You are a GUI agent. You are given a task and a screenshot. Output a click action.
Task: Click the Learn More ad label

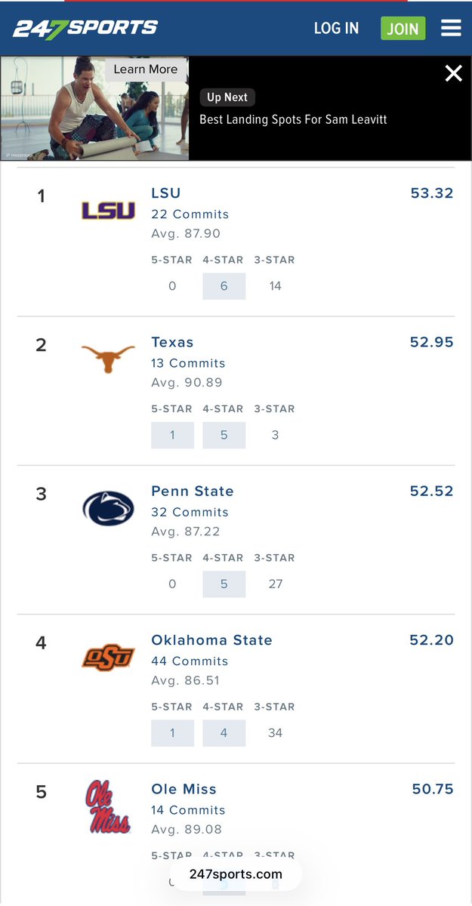click(x=145, y=69)
